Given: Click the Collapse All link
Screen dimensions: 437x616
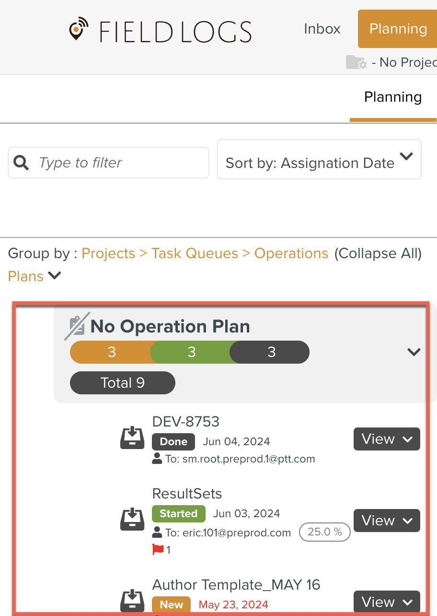Looking at the screenshot, I should click(378, 253).
